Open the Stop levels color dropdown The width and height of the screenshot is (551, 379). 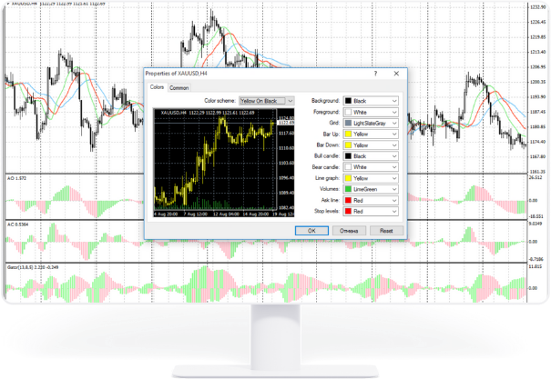pyautogui.click(x=371, y=212)
